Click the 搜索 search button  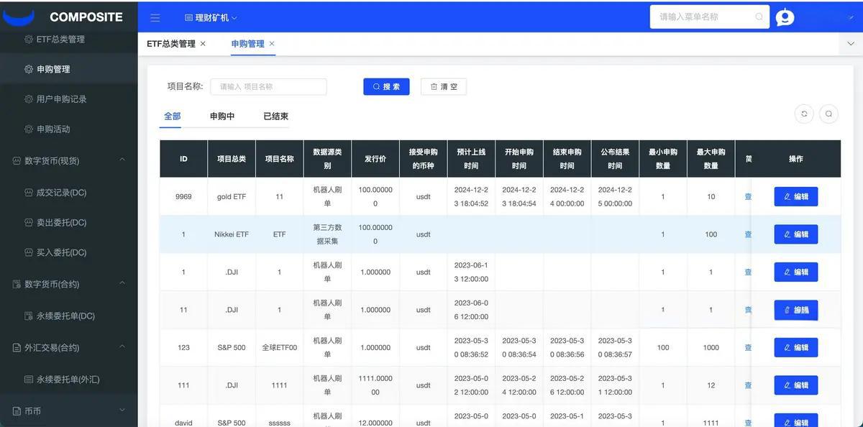click(x=386, y=86)
